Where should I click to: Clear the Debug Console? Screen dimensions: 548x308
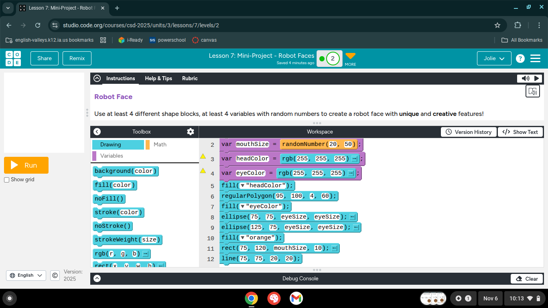[x=527, y=279]
